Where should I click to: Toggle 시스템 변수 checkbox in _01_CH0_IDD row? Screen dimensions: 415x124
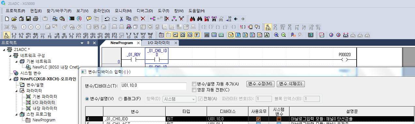pos(279,119)
